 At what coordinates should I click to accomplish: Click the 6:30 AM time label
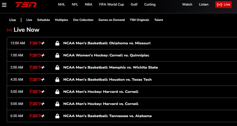point(17,116)
